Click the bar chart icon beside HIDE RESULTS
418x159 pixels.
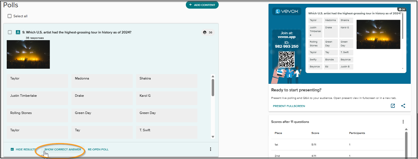pyautogui.click(x=12, y=149)
